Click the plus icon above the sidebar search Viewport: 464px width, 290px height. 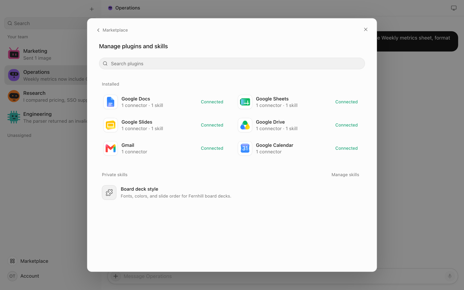92,9
